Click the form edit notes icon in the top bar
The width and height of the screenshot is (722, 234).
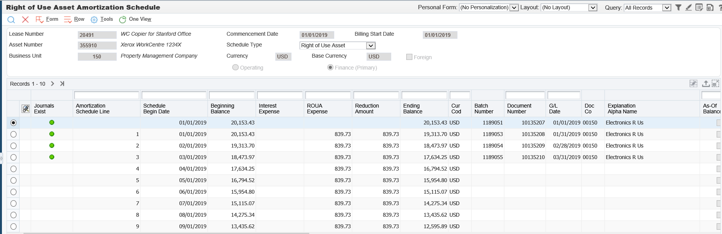tap(699, 7)
